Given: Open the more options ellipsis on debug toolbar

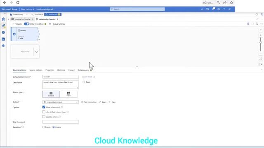Looking at the screenshot, I should (262, 24).
